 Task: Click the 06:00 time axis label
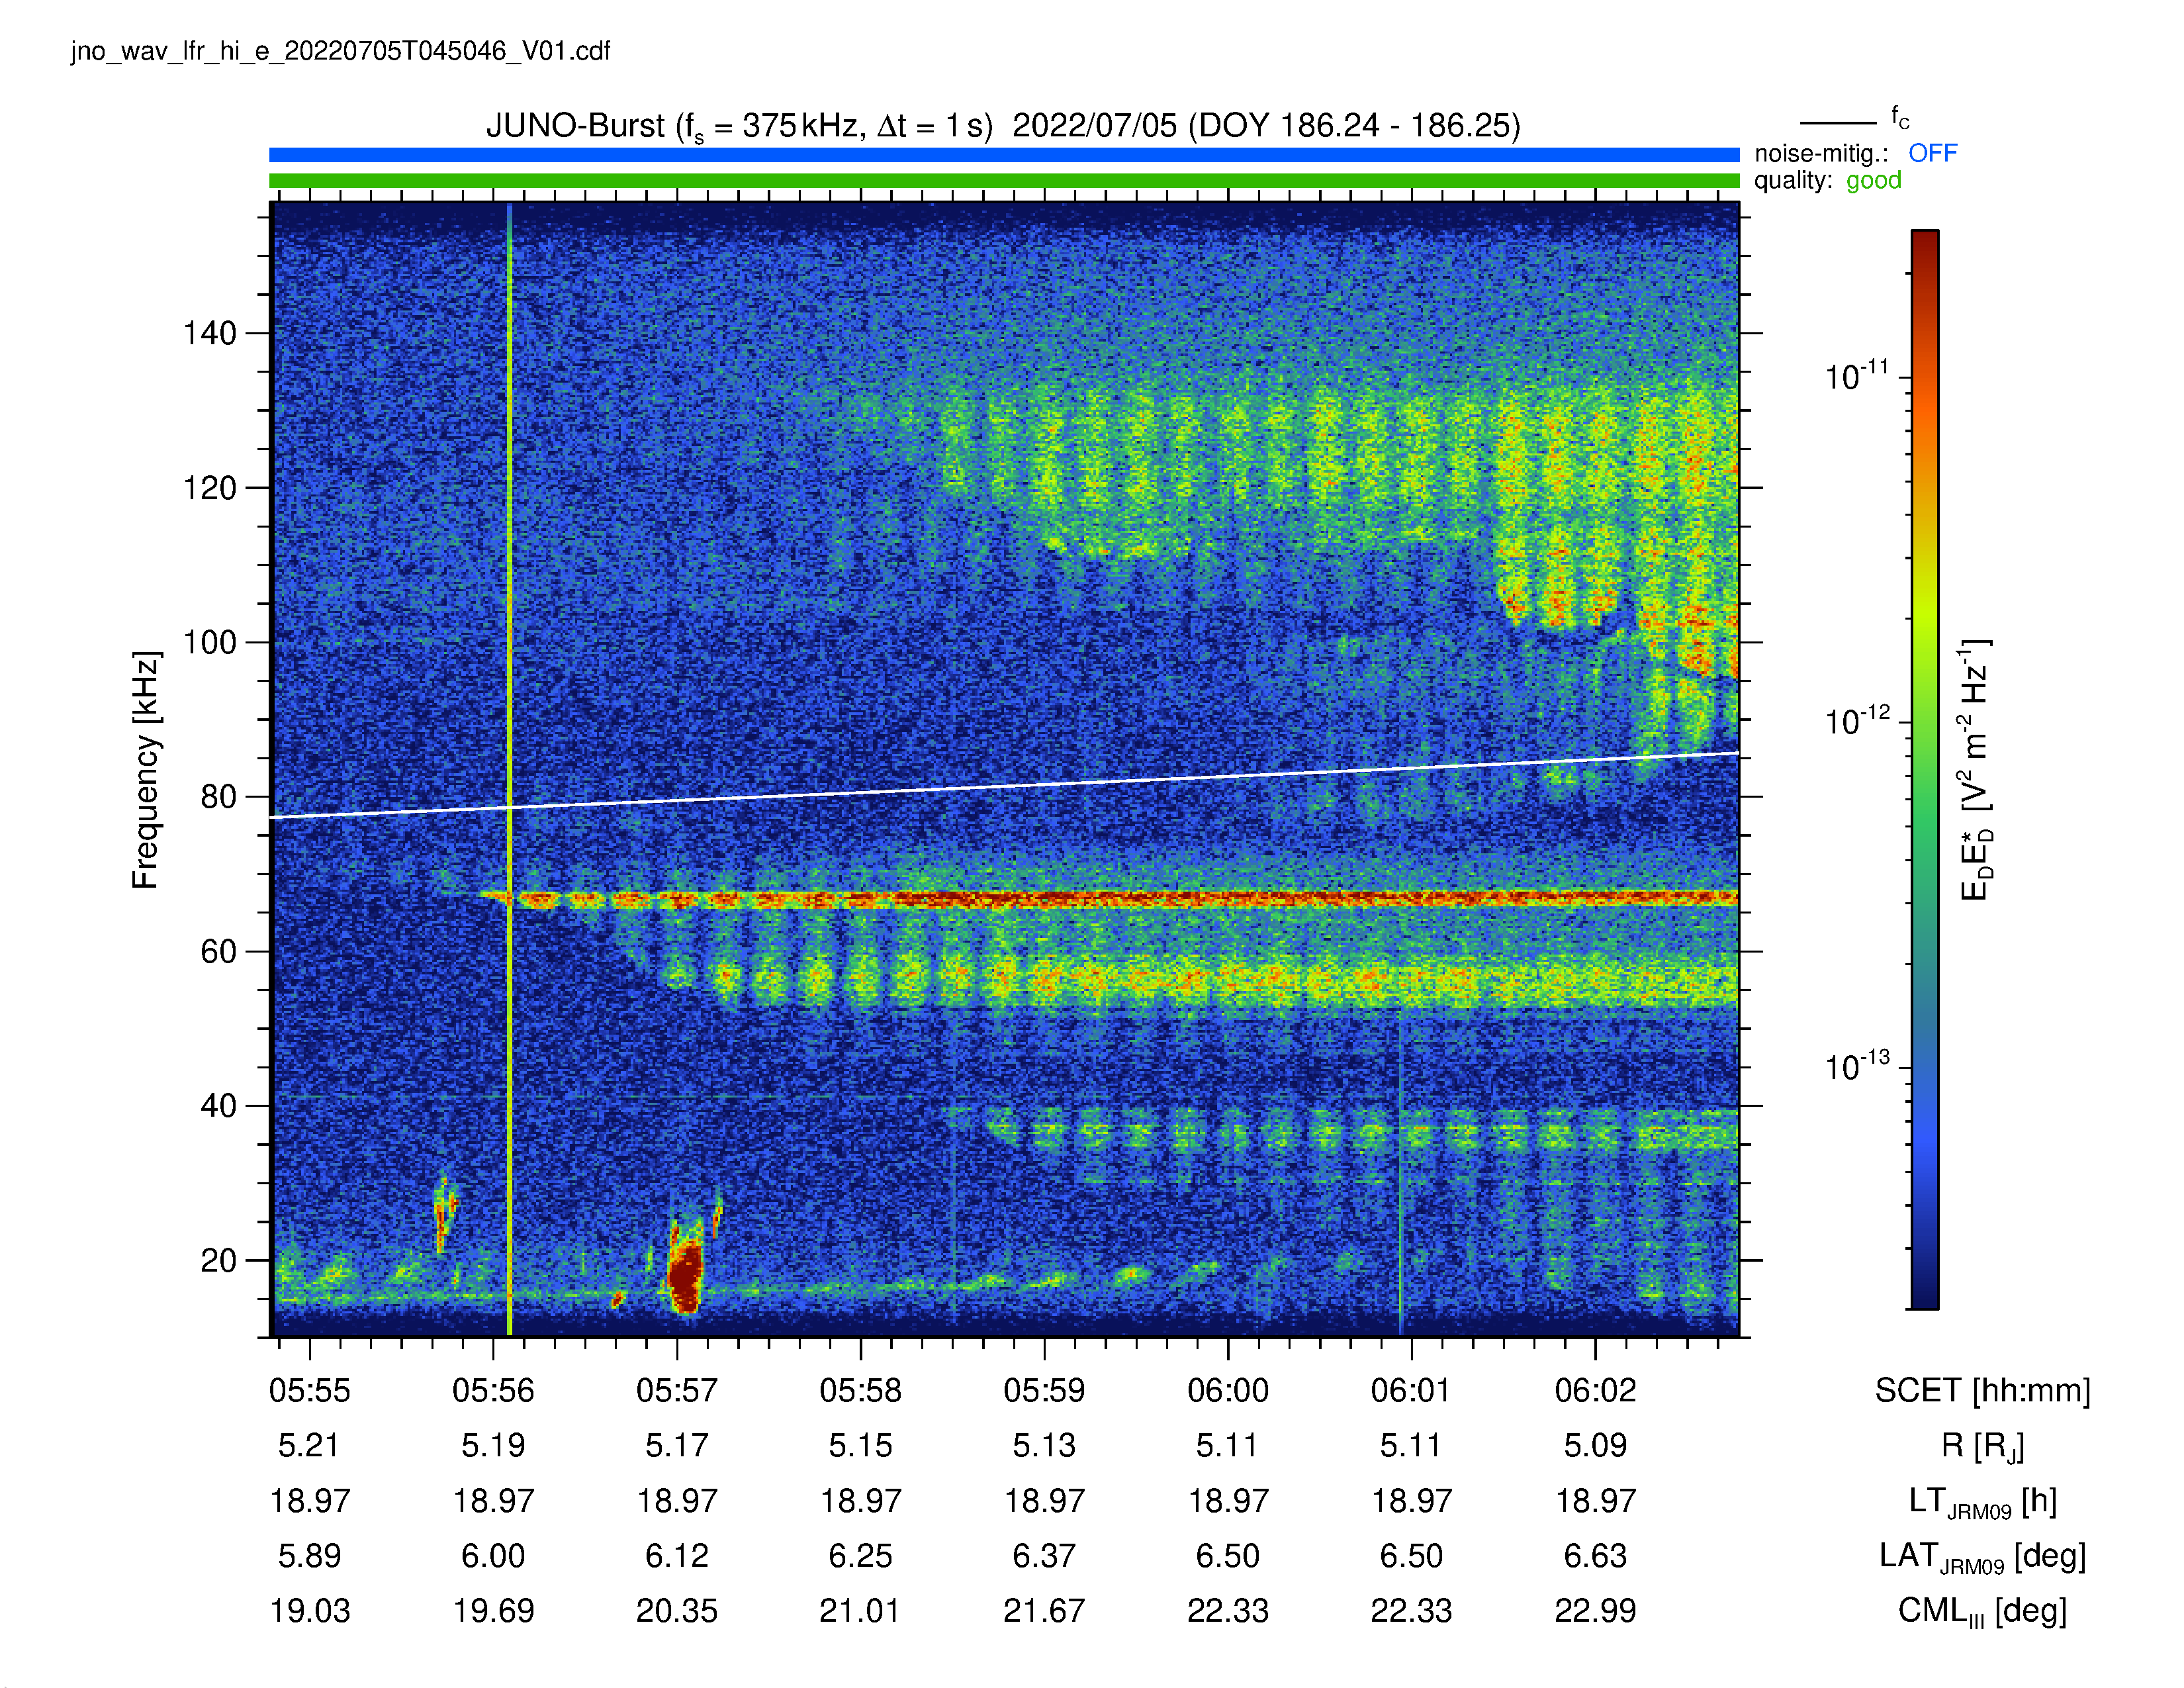pyautogui.click(x=1228, y=1390)
